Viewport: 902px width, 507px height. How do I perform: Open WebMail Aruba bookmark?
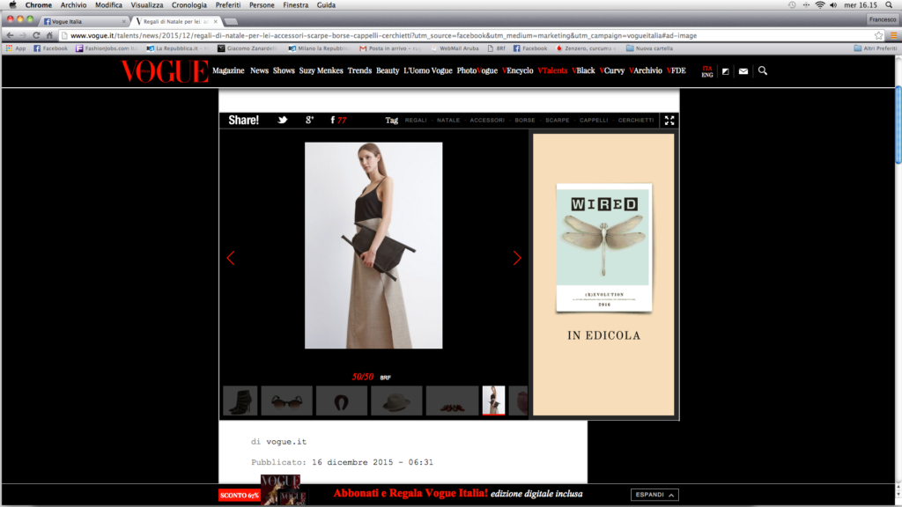point(455,48)
